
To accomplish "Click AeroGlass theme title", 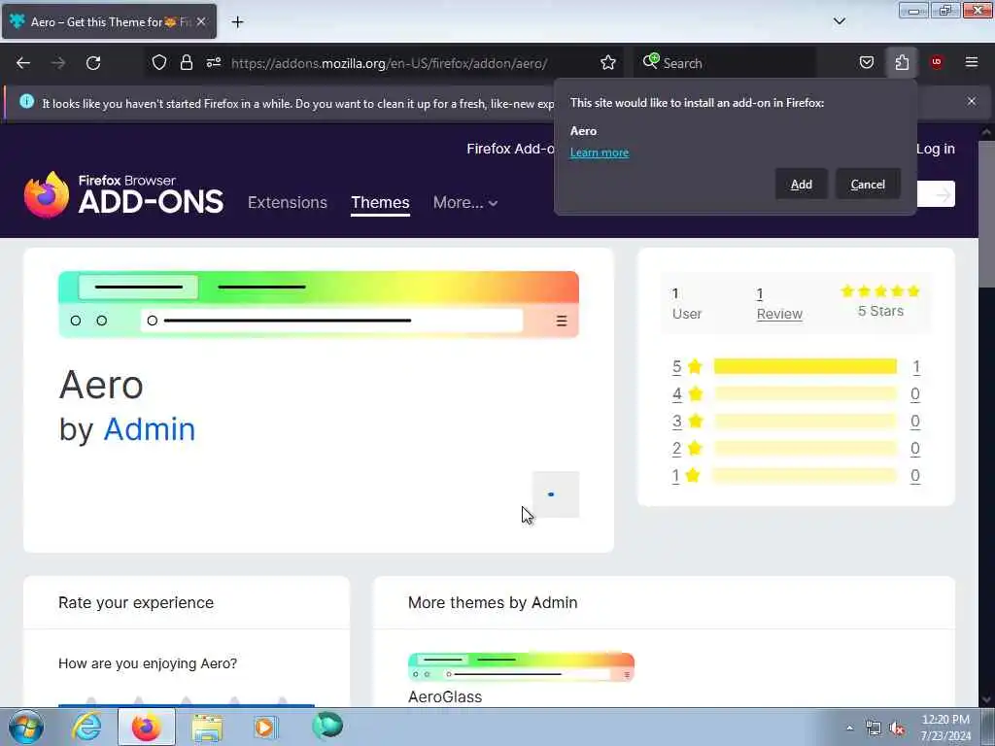I will point(445,696).
